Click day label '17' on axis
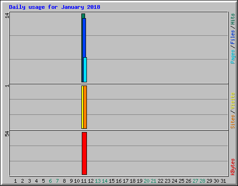The width and height of the screenshot is (238, 186). tap(126, 181)
